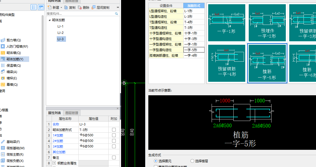The image size is (316, 167).
Task: Switch to 图层管理 tab
Action: [x=72, y=113]
